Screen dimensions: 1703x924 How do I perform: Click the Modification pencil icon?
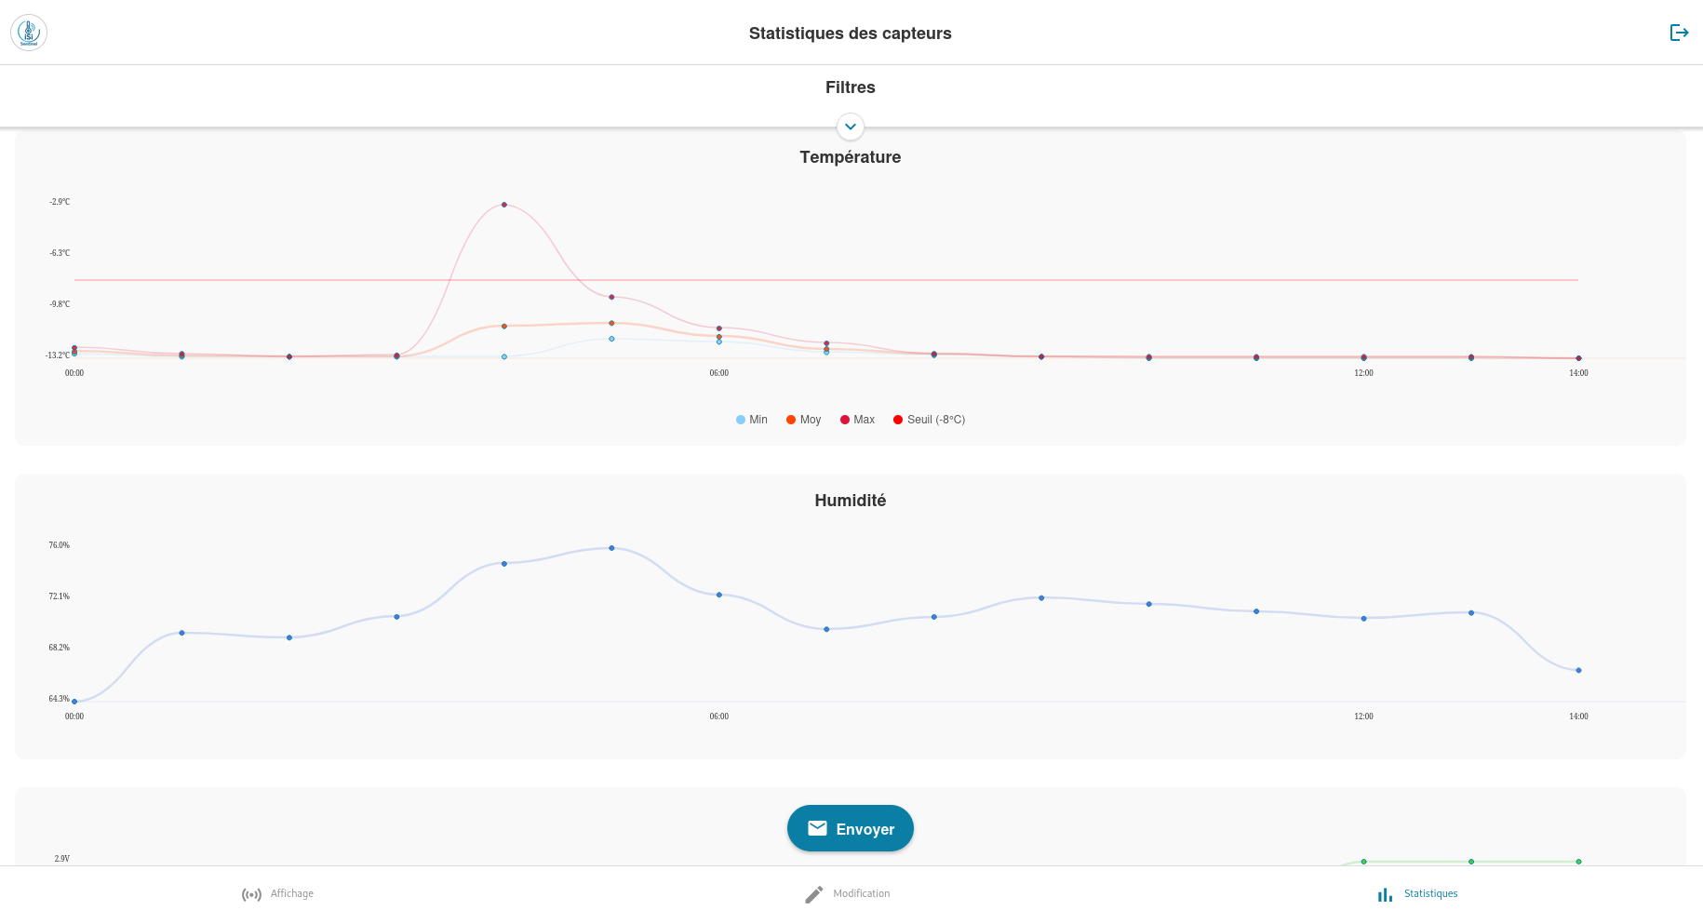[x=814, y=894]
